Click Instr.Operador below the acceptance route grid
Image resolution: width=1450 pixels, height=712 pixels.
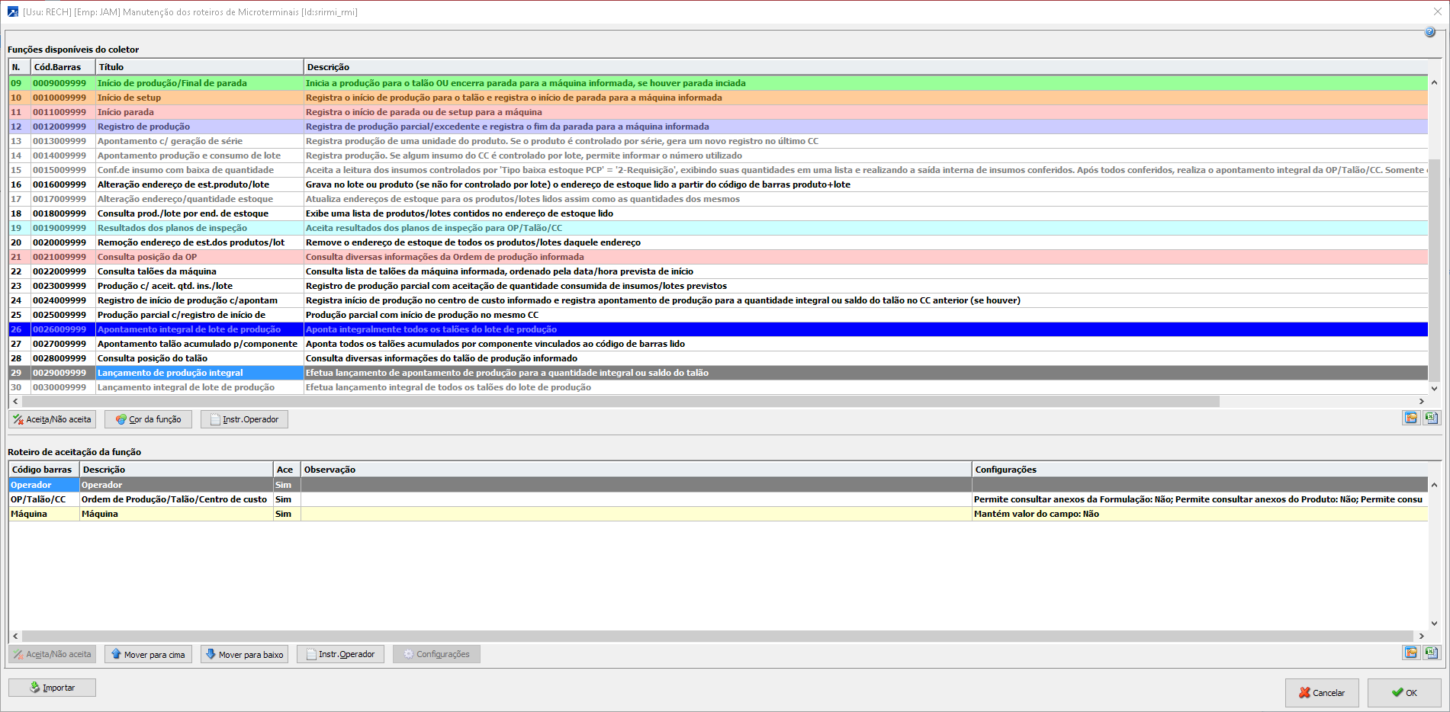[x=340, y=654]
